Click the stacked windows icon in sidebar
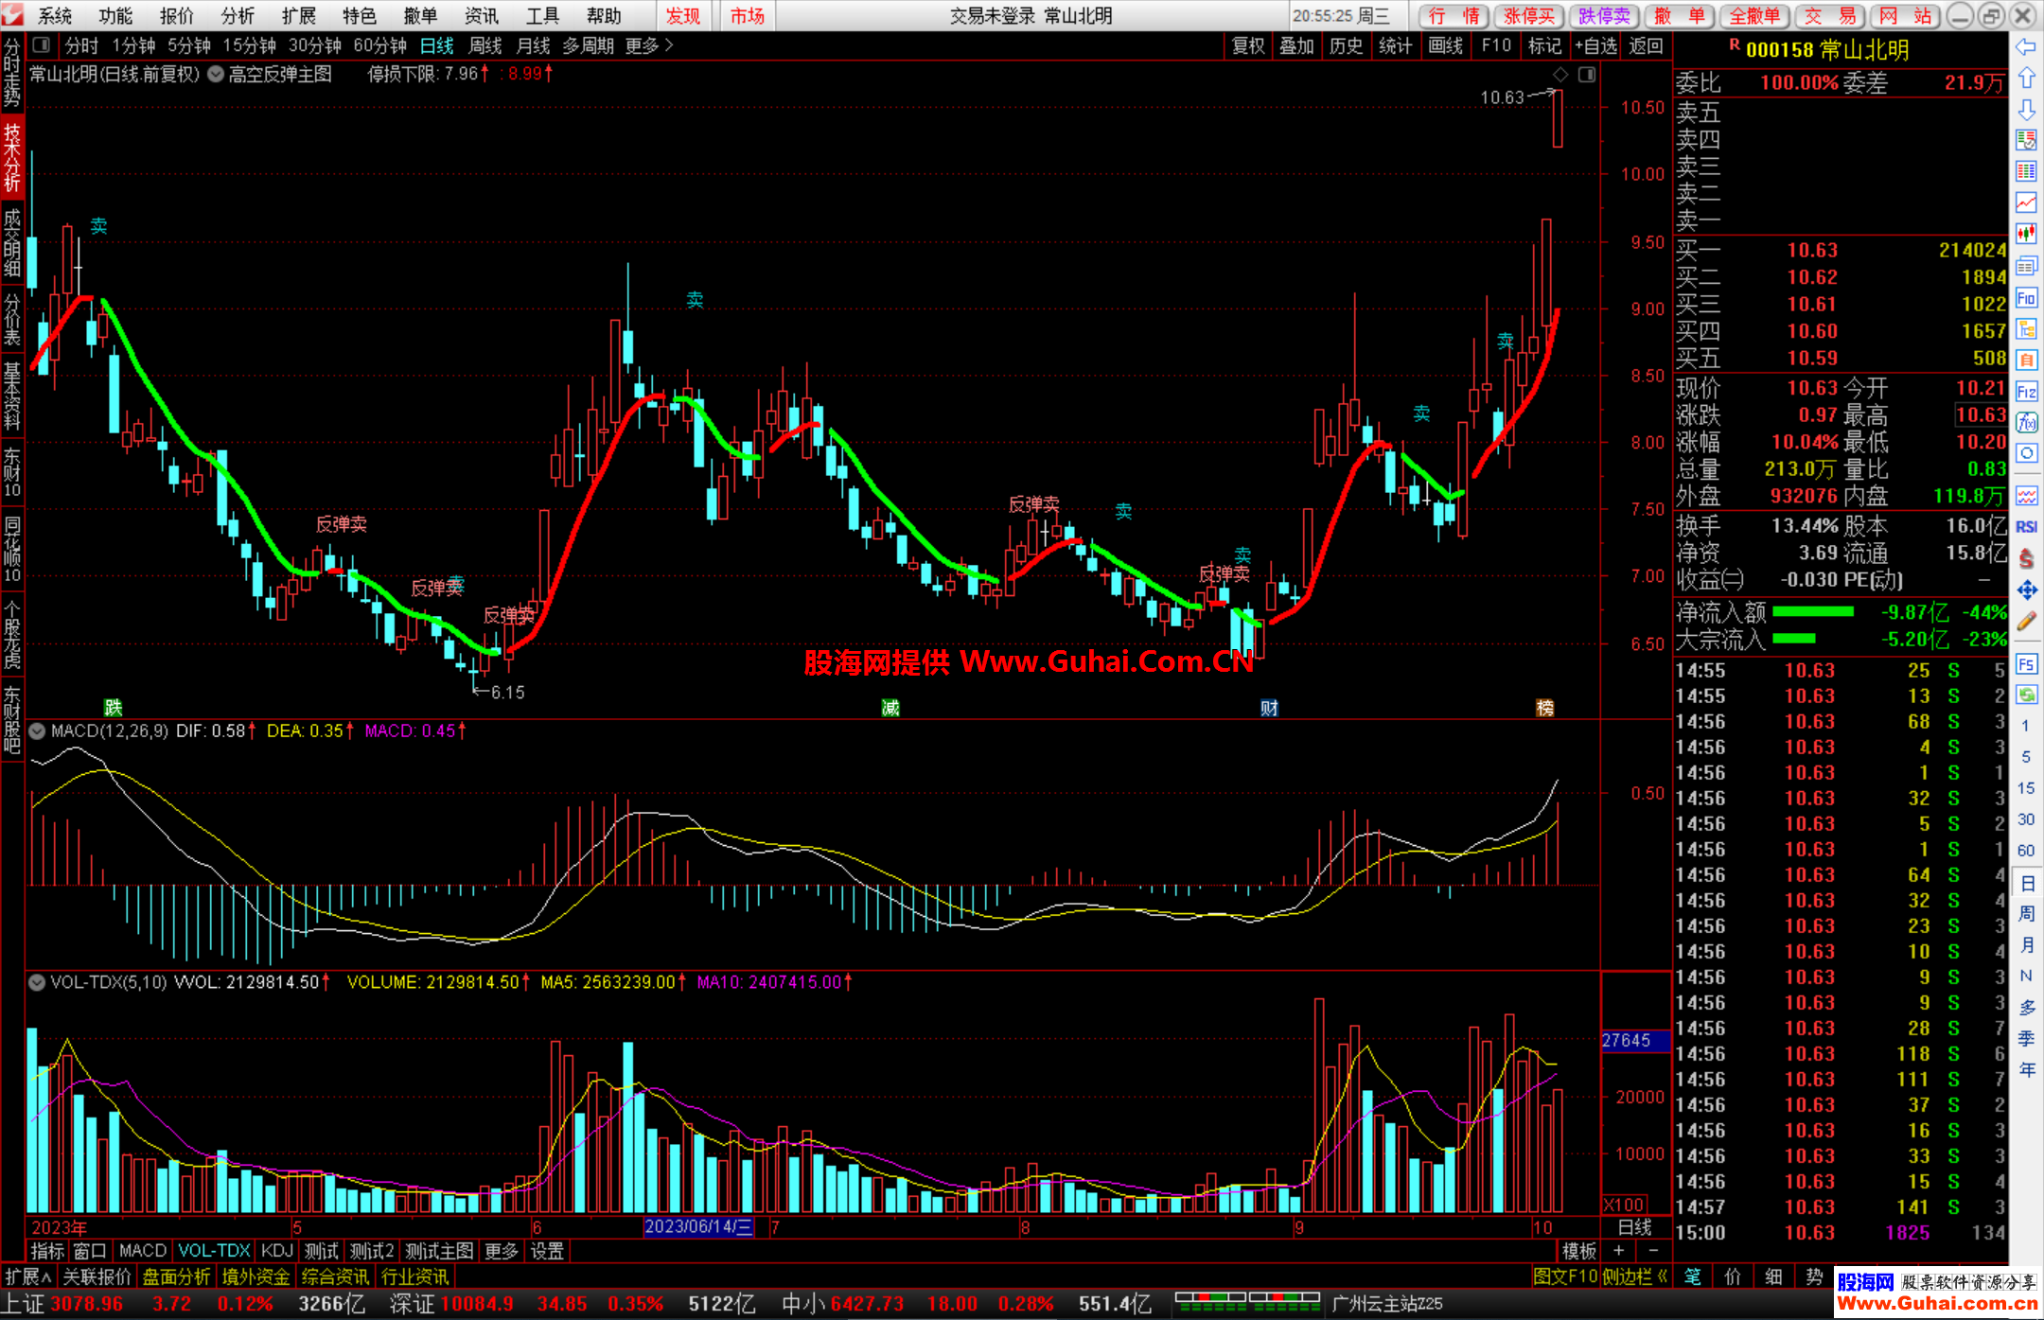 pos(2026,266)
